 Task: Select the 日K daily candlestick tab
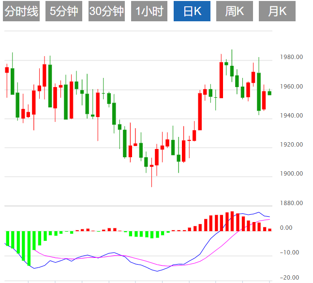(192, 11)
